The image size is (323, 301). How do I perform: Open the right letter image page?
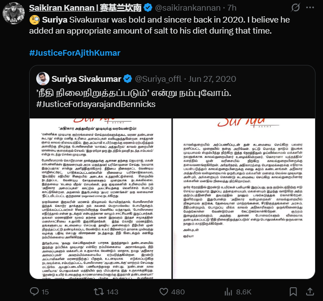point(244,198)
